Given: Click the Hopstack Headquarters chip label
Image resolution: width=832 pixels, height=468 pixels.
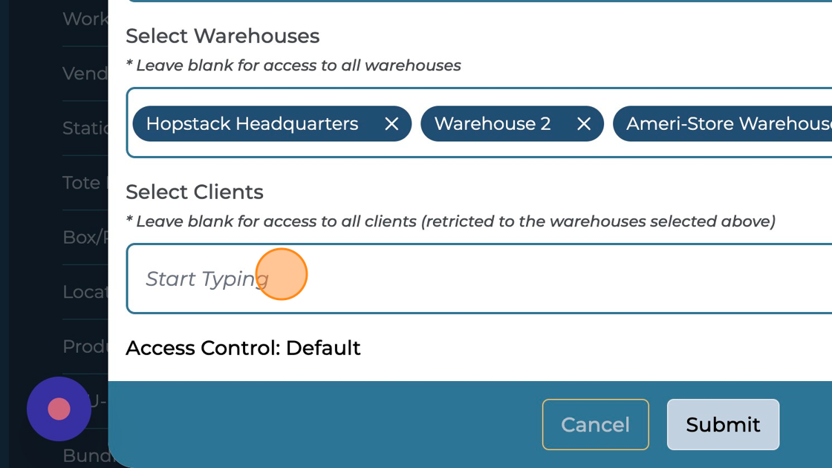Looking at the screenshot, I should tap(252, 124).
